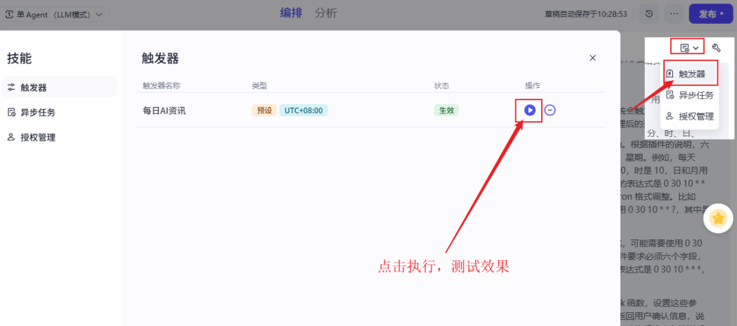
Task: Click the wrench debug tool icon
Action: point(716,48)
